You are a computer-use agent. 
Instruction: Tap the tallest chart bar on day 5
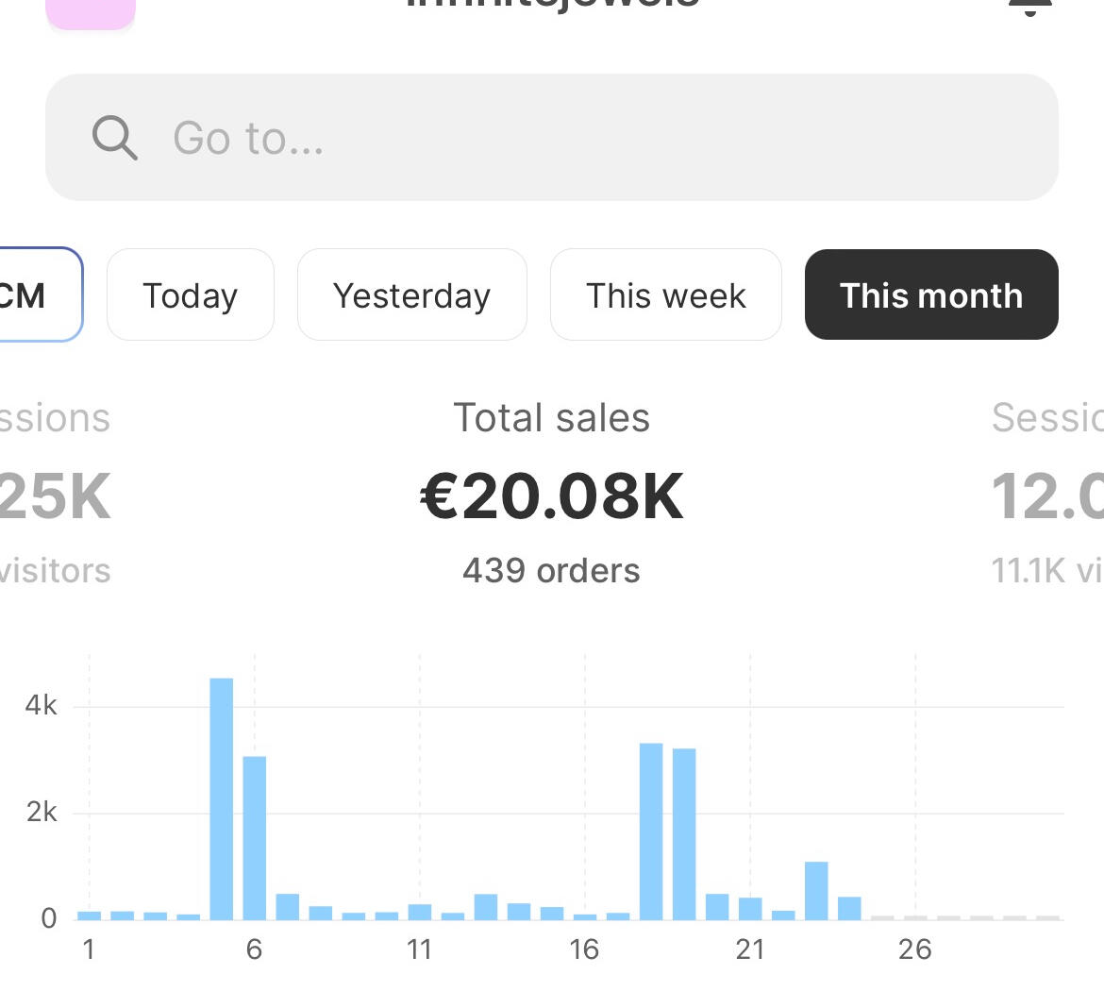[222, 798]
